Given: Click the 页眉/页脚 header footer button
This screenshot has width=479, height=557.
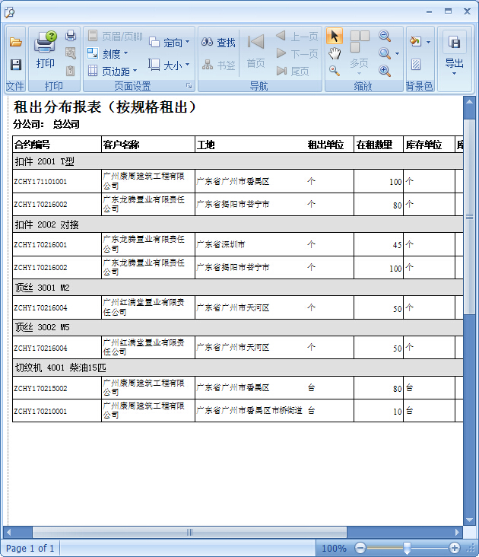Looking at the screenshot, I should coord(115,36).
